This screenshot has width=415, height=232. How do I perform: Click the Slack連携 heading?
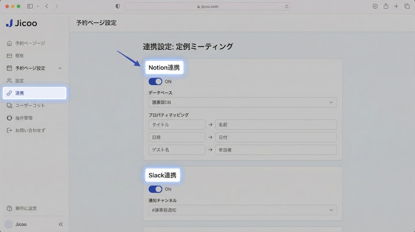click(163, 175)
